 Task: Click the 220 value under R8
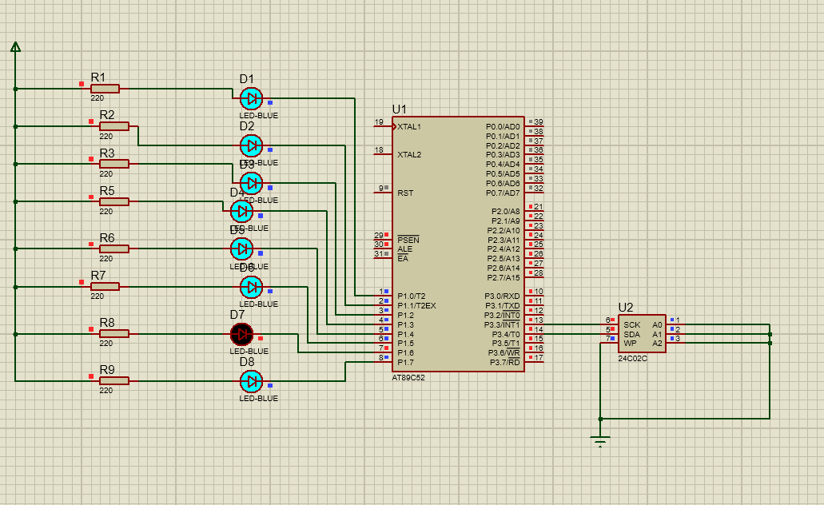[106, 343]
